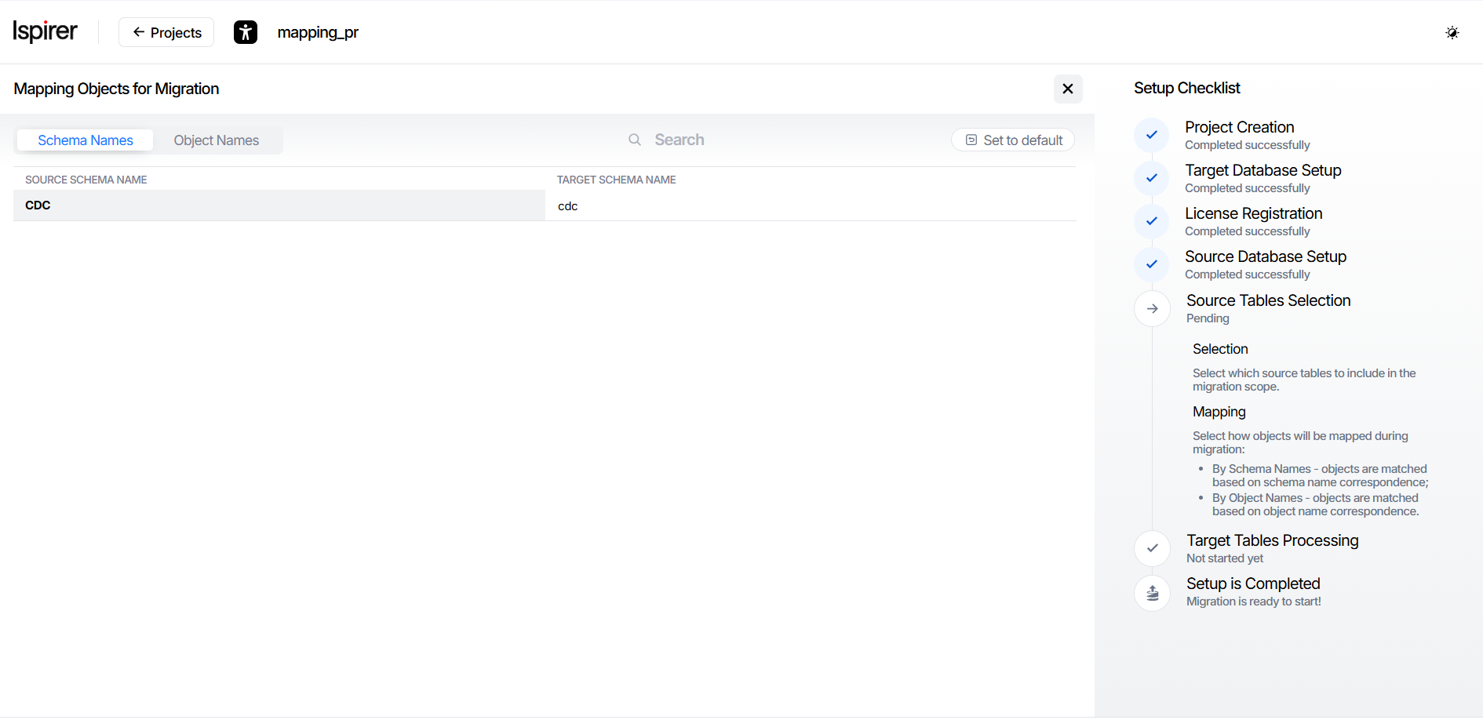Click the Target Tables Processing check icon

(x=1152, y=548)
